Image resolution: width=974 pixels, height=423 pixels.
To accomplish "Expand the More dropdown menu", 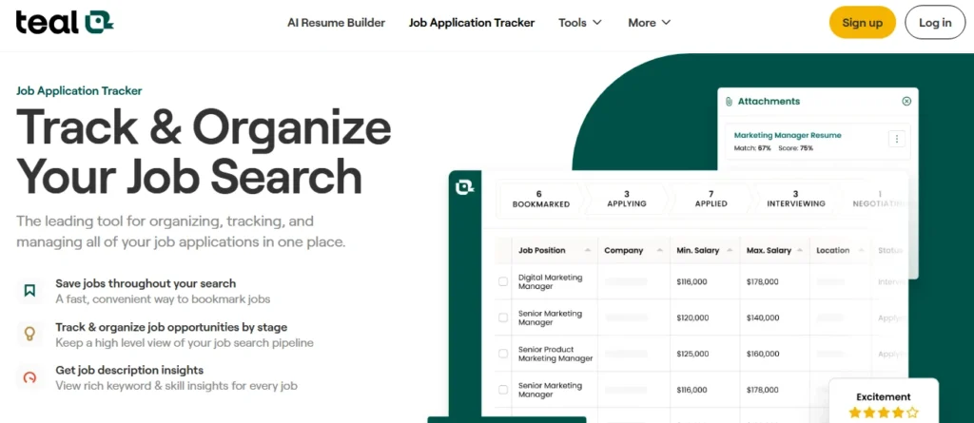I will tap(649, 23).
